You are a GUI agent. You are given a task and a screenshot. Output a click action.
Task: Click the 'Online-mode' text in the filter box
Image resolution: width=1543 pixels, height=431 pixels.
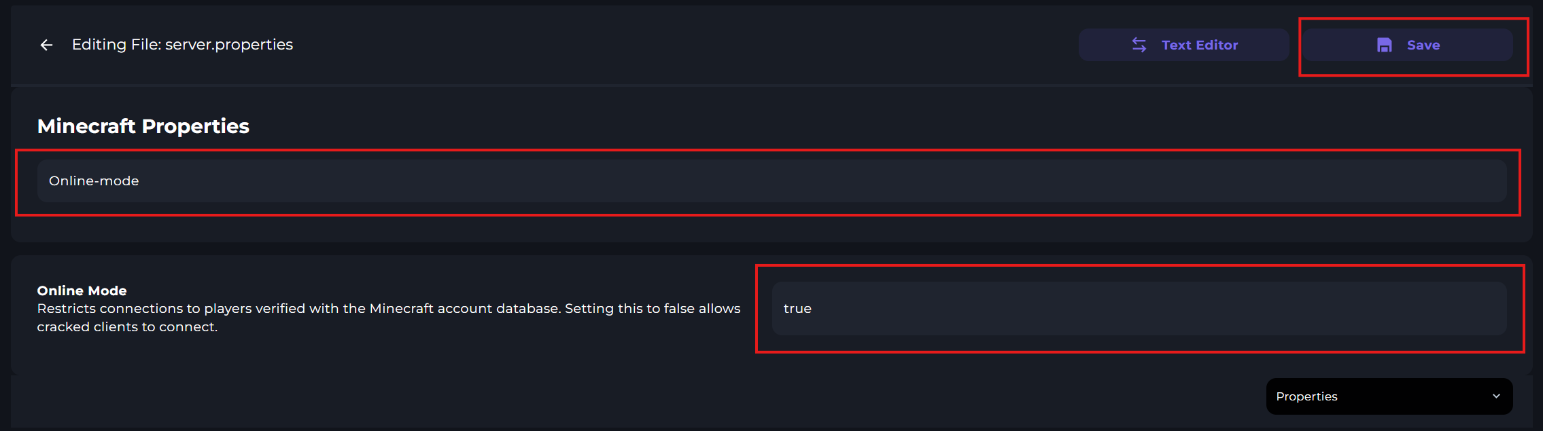pos(94,181)
